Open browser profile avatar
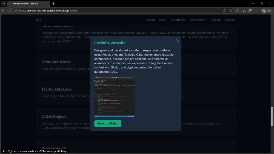 coord(251,11)
